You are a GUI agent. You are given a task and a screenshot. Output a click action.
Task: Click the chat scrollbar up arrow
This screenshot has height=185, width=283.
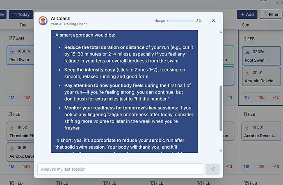(x=221, y=32)
